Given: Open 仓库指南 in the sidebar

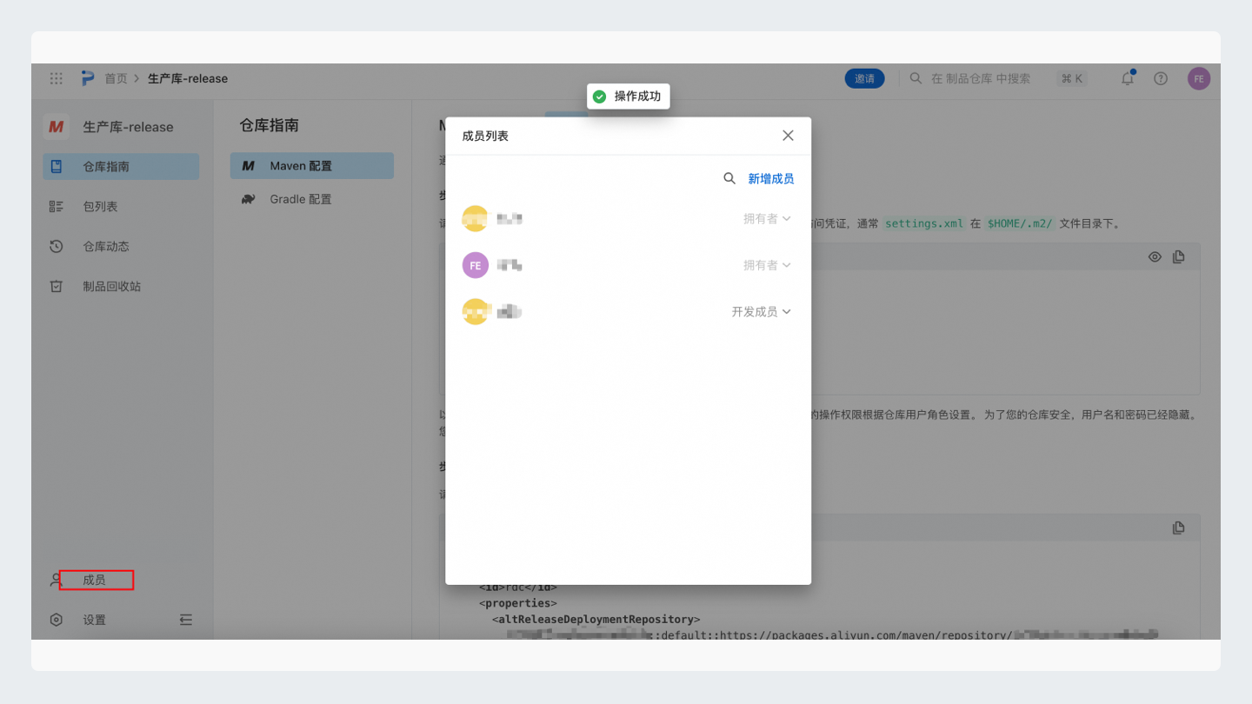Looking at the screenshot, I should click(x=121, y=167).
